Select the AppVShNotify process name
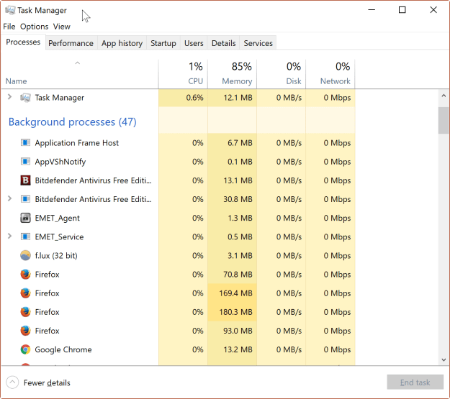This screenshot has width=450, height=399. (60, 162)
